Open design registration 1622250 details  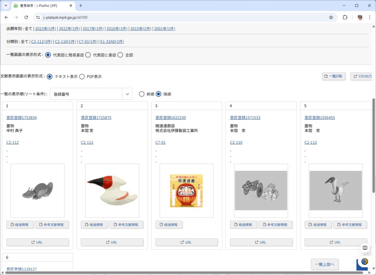tap(170, 117)
